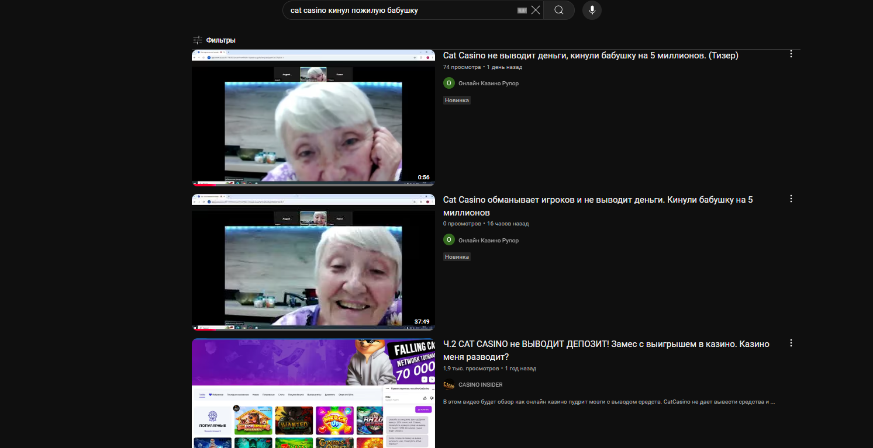873x448 pixels.
Task: Click the virtual keyboard icon in search box
Action: point(522,11)
